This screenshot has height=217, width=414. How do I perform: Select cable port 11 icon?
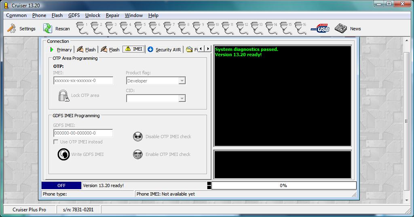coord(227,28)
